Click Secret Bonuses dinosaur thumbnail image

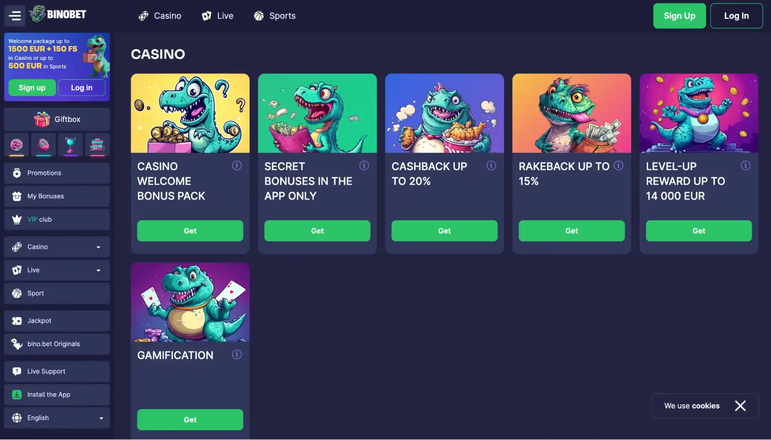pyautogui.click(x=317, y=113)
